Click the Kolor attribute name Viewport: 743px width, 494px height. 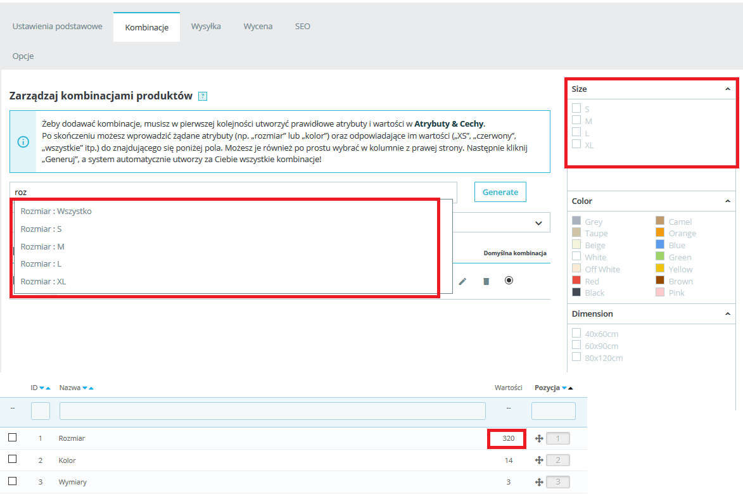click(67, 460)
